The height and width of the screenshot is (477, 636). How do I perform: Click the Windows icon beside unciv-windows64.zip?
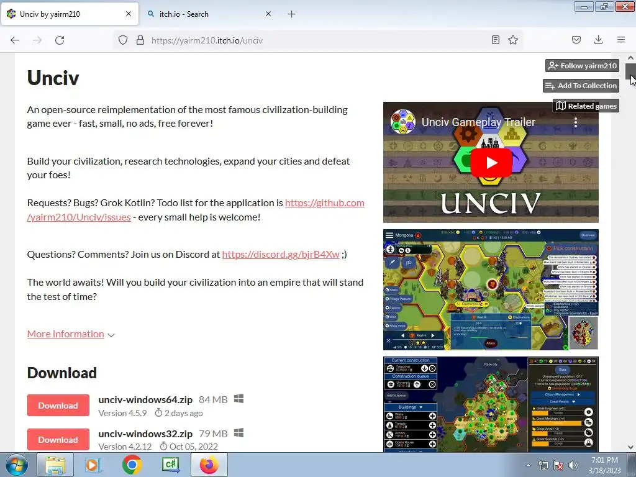pos(239,399)
